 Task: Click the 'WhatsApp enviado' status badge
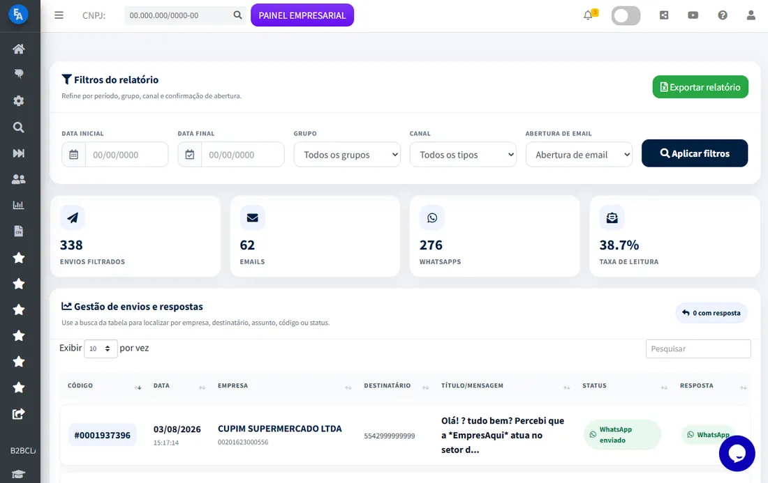pos(623,435)
